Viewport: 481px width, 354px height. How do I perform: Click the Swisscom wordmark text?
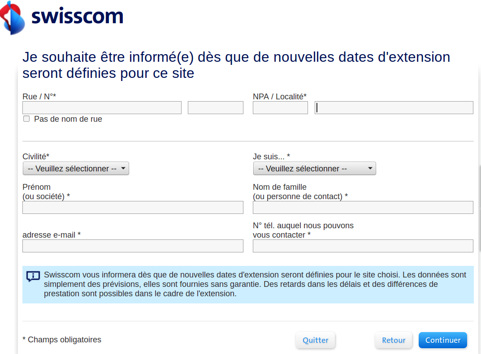click(x=77, y=17)
